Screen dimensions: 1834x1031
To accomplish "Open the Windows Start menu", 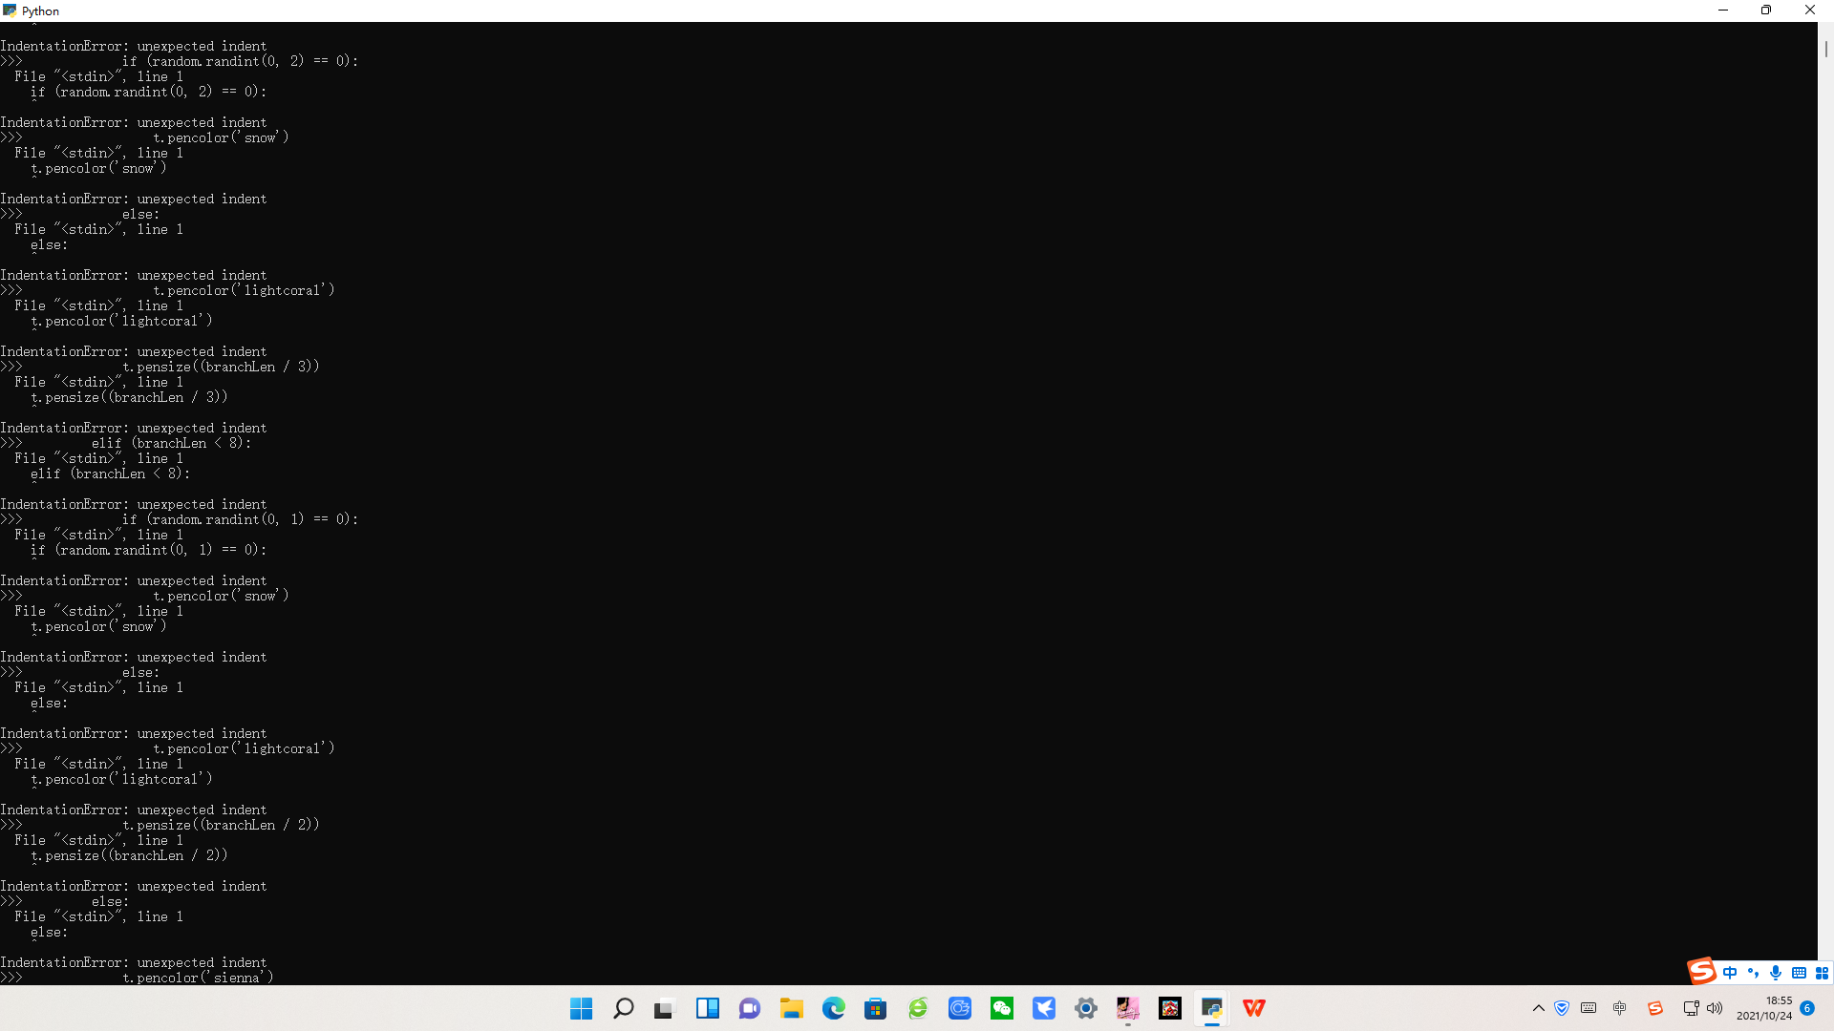I will click(581, 1008).
